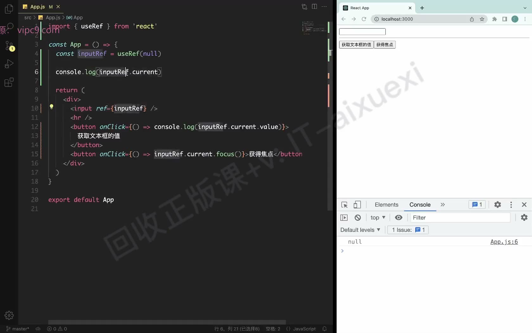Open the Extensions view icon
Image resolution: width=532 pixels, height=333 pixels.
coord(9,82)
